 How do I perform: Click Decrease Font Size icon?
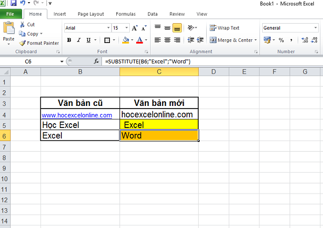point(144,28)
